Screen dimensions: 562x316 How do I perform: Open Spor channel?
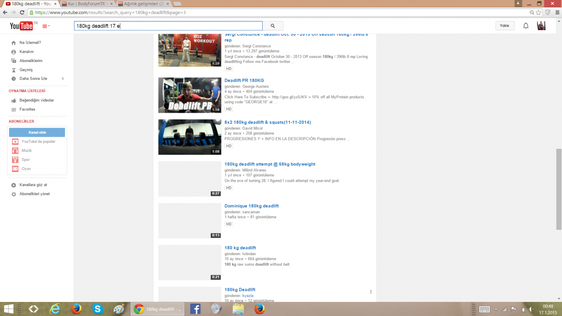coord(26,160)
